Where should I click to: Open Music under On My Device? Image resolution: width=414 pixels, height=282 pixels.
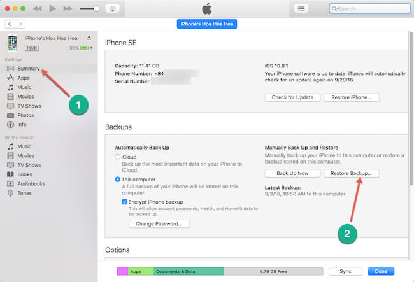pyautogui.click(x=24, y=146)
